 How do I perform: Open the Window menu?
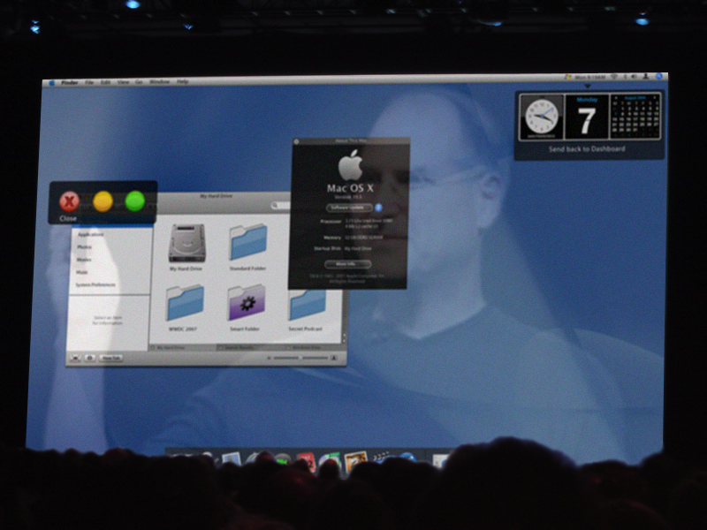(x=159, y=81)
